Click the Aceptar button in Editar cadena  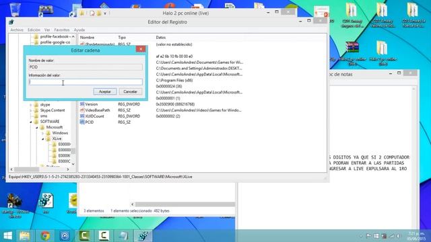pyautogui.click(x=105, y=91)
